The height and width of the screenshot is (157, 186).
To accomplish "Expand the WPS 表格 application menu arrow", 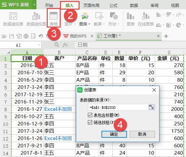I will [34, 5].
